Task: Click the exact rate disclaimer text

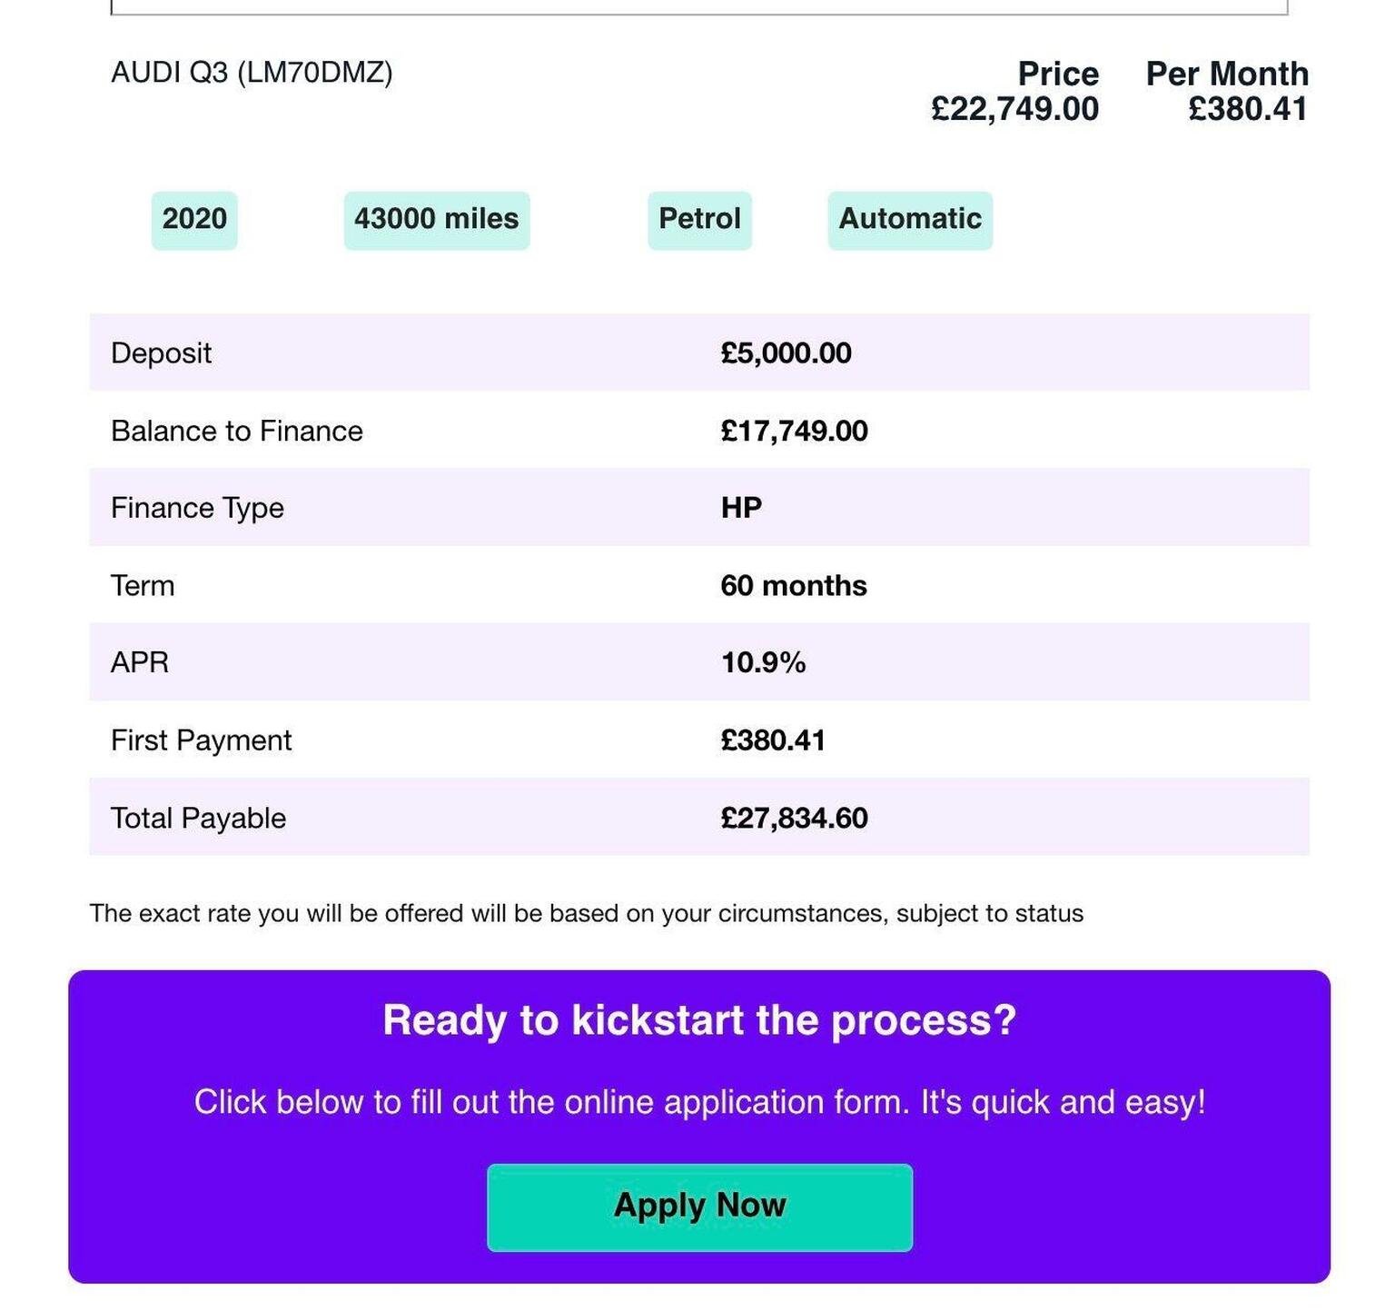Action: (x=586, y=913)
